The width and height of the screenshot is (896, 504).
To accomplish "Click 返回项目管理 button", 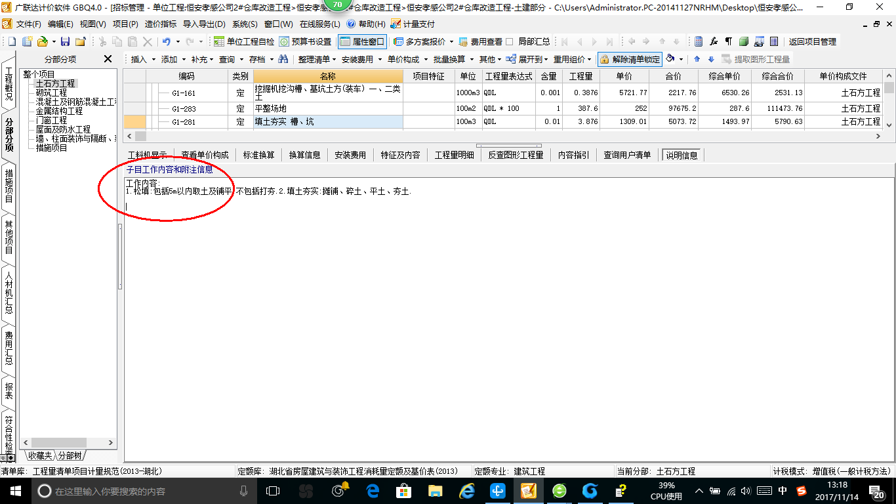I will point(812,41).
